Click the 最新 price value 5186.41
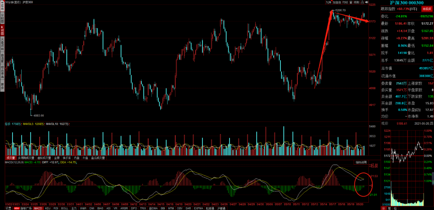 [x=400, y=24]
